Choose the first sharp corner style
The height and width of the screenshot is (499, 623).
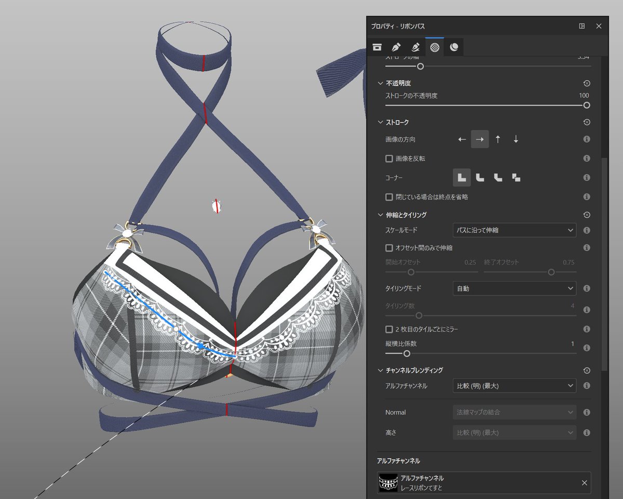[462, 177]
